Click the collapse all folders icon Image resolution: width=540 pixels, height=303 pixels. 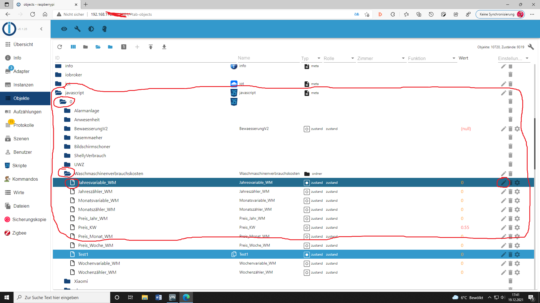[85, 47]
